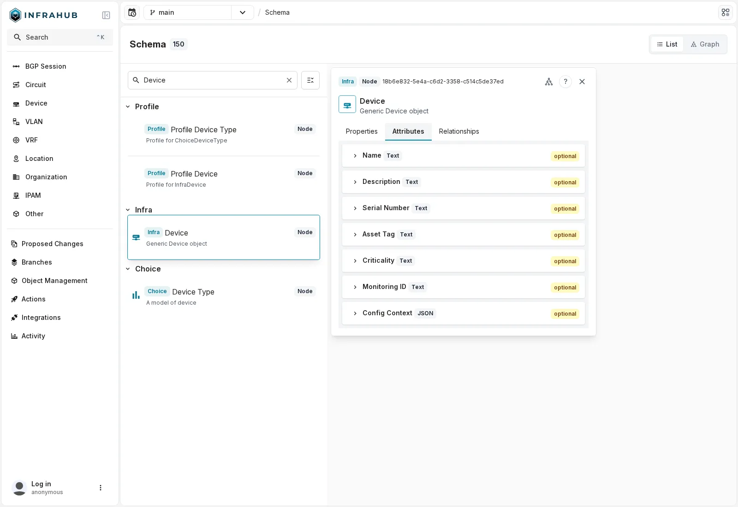This screenshot has height=507, width=738.
Task: Click the schema search input containing Device
Action: point(213,80)
